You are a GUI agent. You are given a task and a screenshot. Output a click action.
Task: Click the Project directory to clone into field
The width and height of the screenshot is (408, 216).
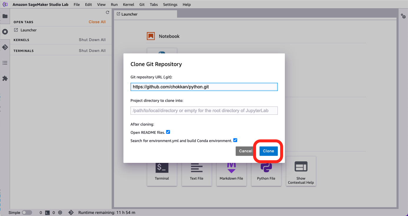pyautogui.click(x=204, y=111)
